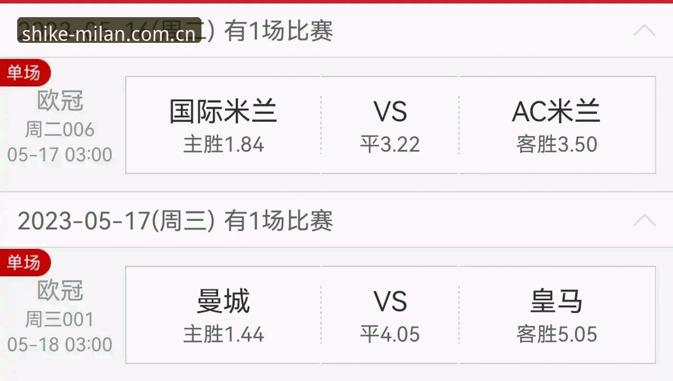Select draw odds 平4.05
The image size is (673, 381).
390,315
